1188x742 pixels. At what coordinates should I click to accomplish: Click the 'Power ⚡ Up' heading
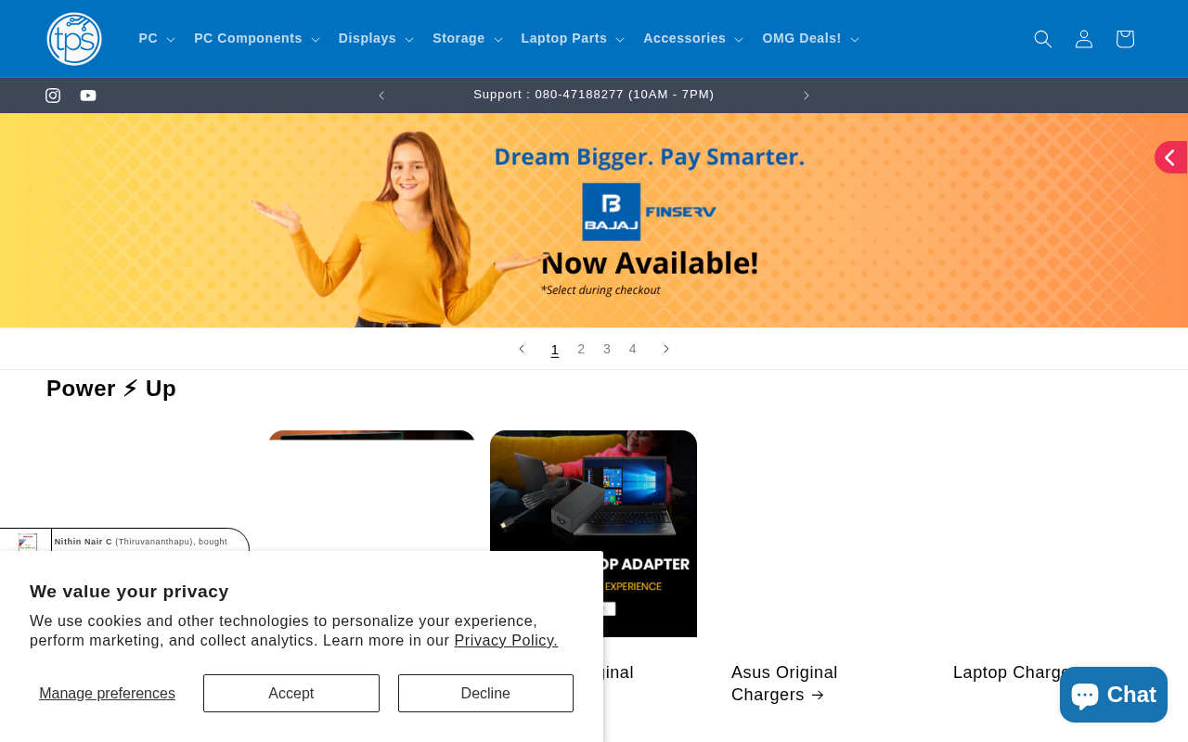[x=111, y=389]
